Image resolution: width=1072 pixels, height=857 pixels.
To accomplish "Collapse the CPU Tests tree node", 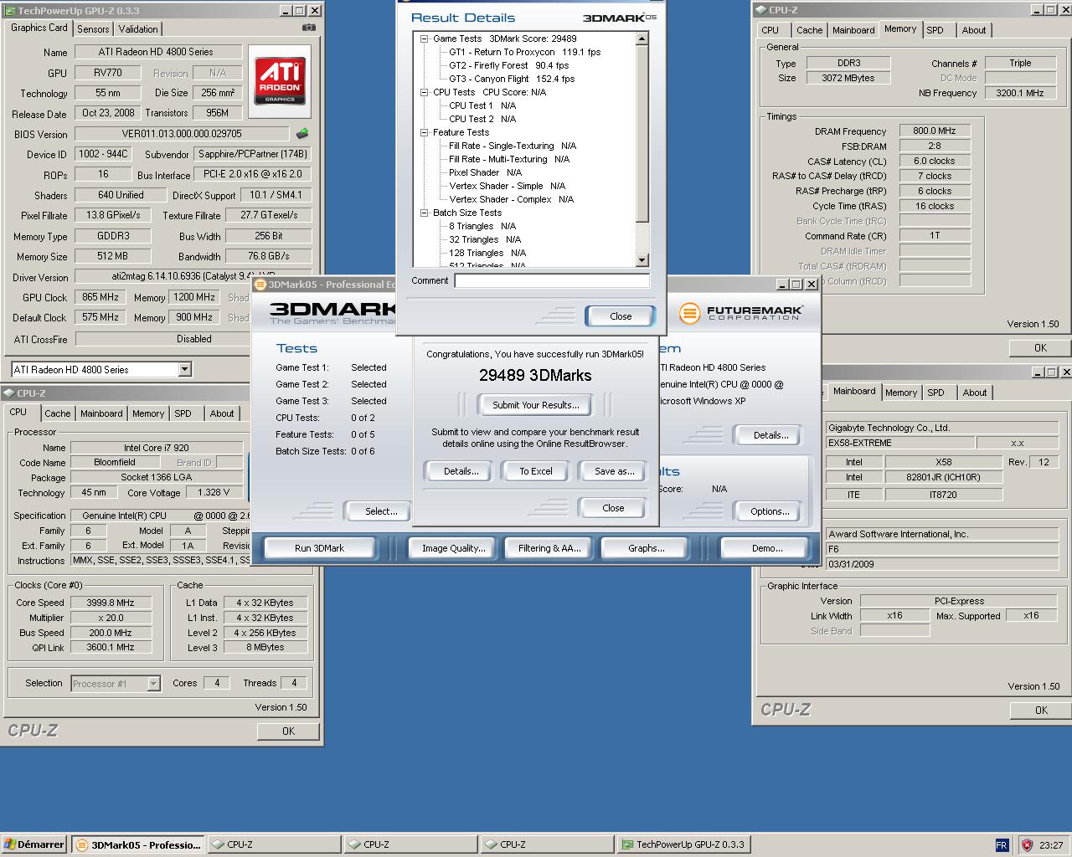I will point(425,92).
